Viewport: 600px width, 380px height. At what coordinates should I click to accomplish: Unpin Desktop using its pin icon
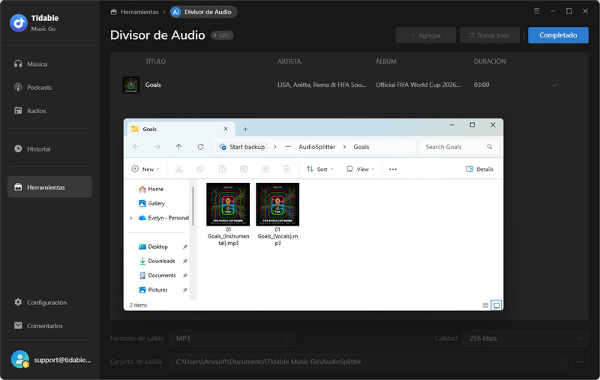(184, 247)
